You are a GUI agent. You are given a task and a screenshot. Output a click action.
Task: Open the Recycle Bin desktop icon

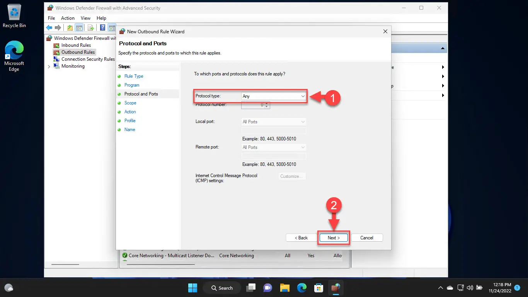14,16
